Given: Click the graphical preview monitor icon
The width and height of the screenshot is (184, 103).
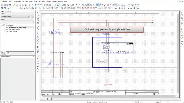Looking at the screenshot, I should [x=58, y=5].
